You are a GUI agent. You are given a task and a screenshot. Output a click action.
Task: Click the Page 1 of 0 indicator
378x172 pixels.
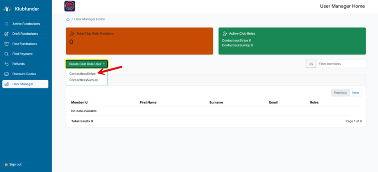coord(354,121)
